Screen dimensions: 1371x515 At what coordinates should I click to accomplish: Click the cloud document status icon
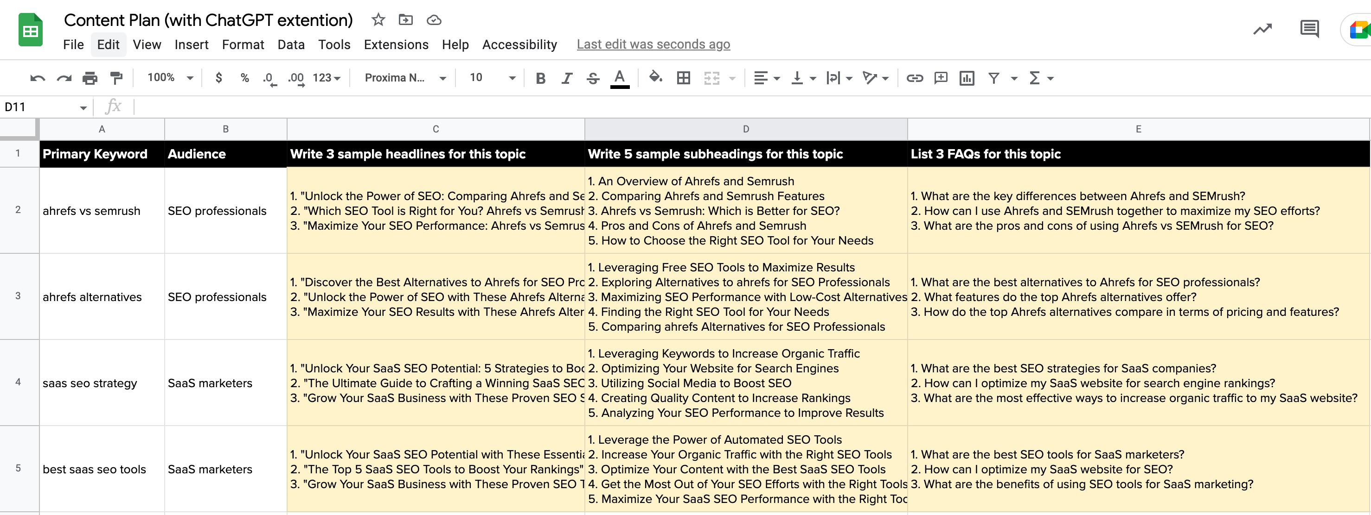click(434, 20)
